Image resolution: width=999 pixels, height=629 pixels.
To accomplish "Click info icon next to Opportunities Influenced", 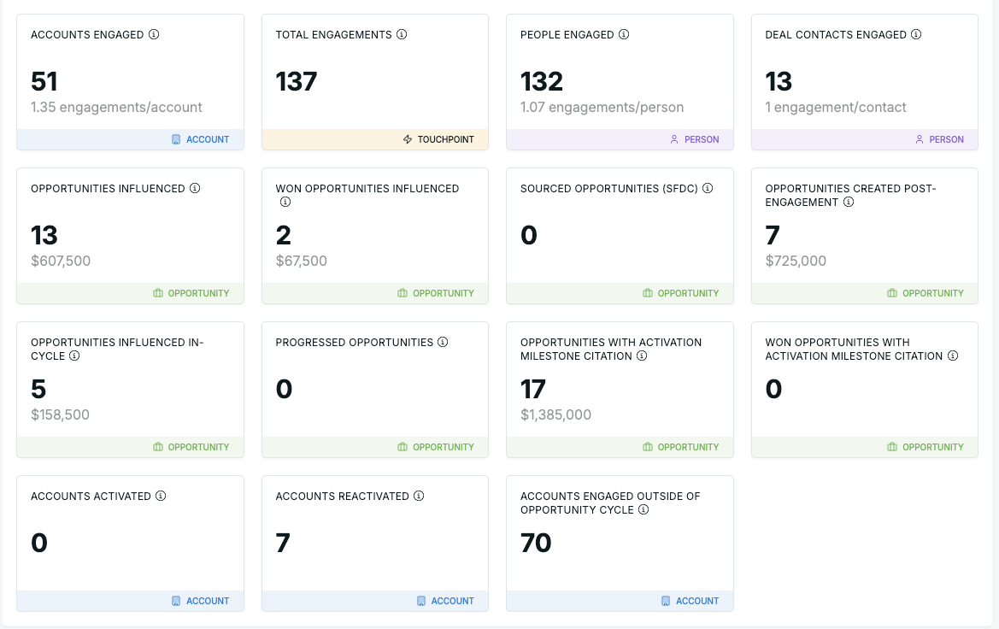I will (x=195, y=188).
